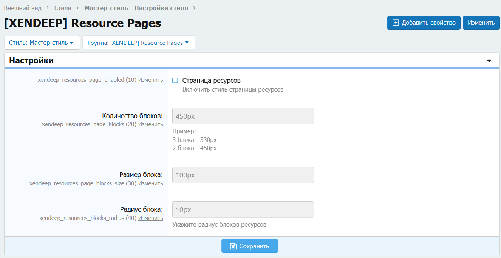The width and height of the screenshot is (501, 258).
Task: Click the floppy disk icon on Сохранить
Action: (233, 246)
